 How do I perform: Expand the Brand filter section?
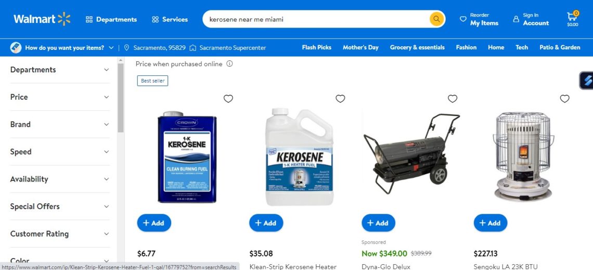point(60,124)
